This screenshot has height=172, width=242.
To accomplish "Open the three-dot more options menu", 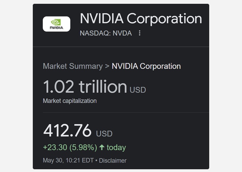I will coord(139,33).
